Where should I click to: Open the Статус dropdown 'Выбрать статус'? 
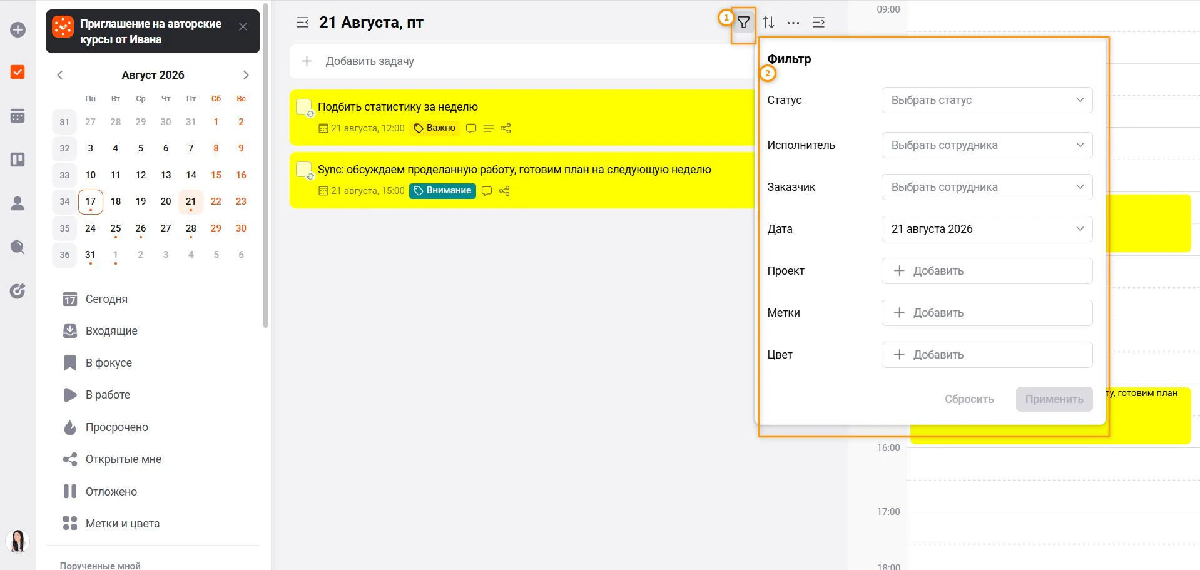pos(987,100)
